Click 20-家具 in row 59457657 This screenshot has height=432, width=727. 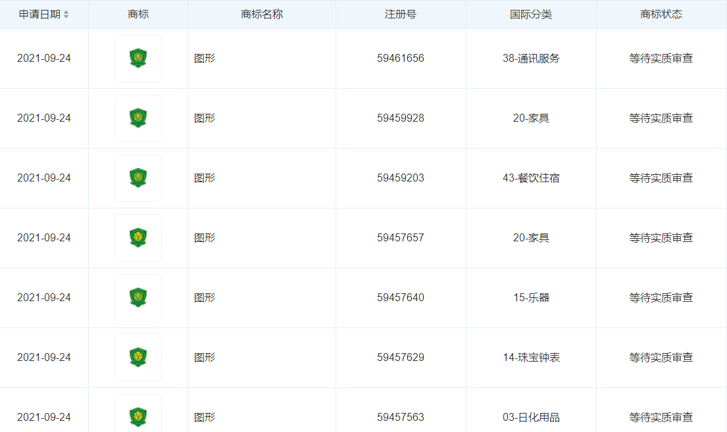pos(531,238)
